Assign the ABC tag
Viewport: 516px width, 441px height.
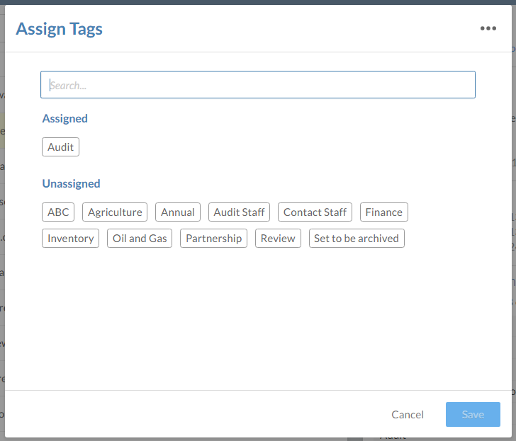click(x=58, y=212)
